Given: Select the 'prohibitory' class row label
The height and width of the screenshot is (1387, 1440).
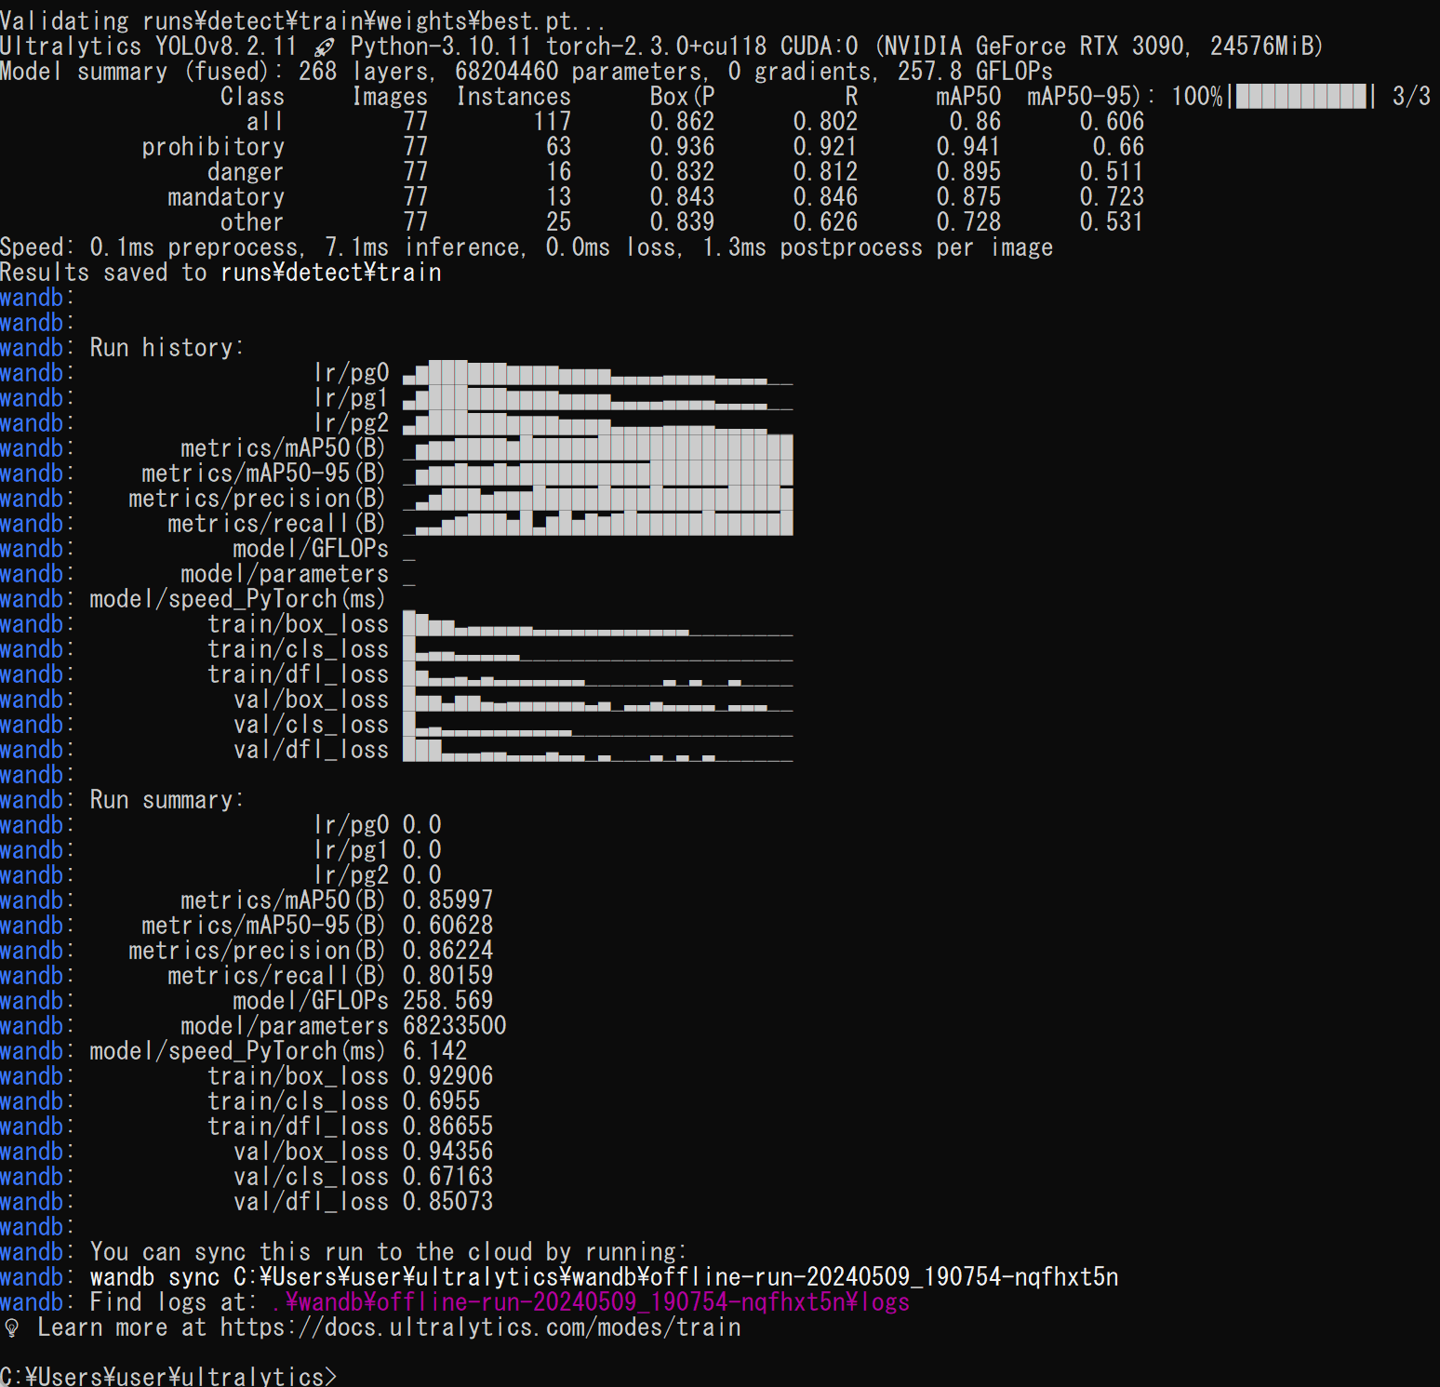Looking at the screenshot, I should click(213, 147).
